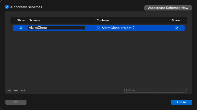The width and height of the screenshot is (197, 110).
Task: Focus the Filter search field
Action: (x=155, y=90)
